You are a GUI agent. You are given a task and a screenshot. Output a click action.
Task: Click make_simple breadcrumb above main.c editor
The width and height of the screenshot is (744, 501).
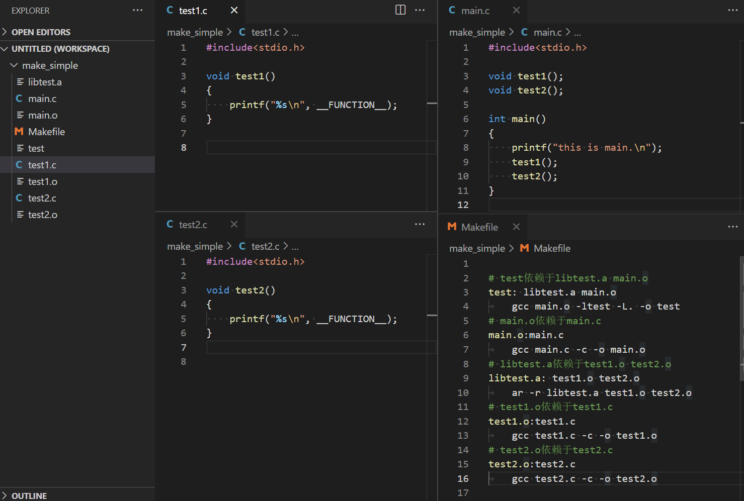point(476,32)
